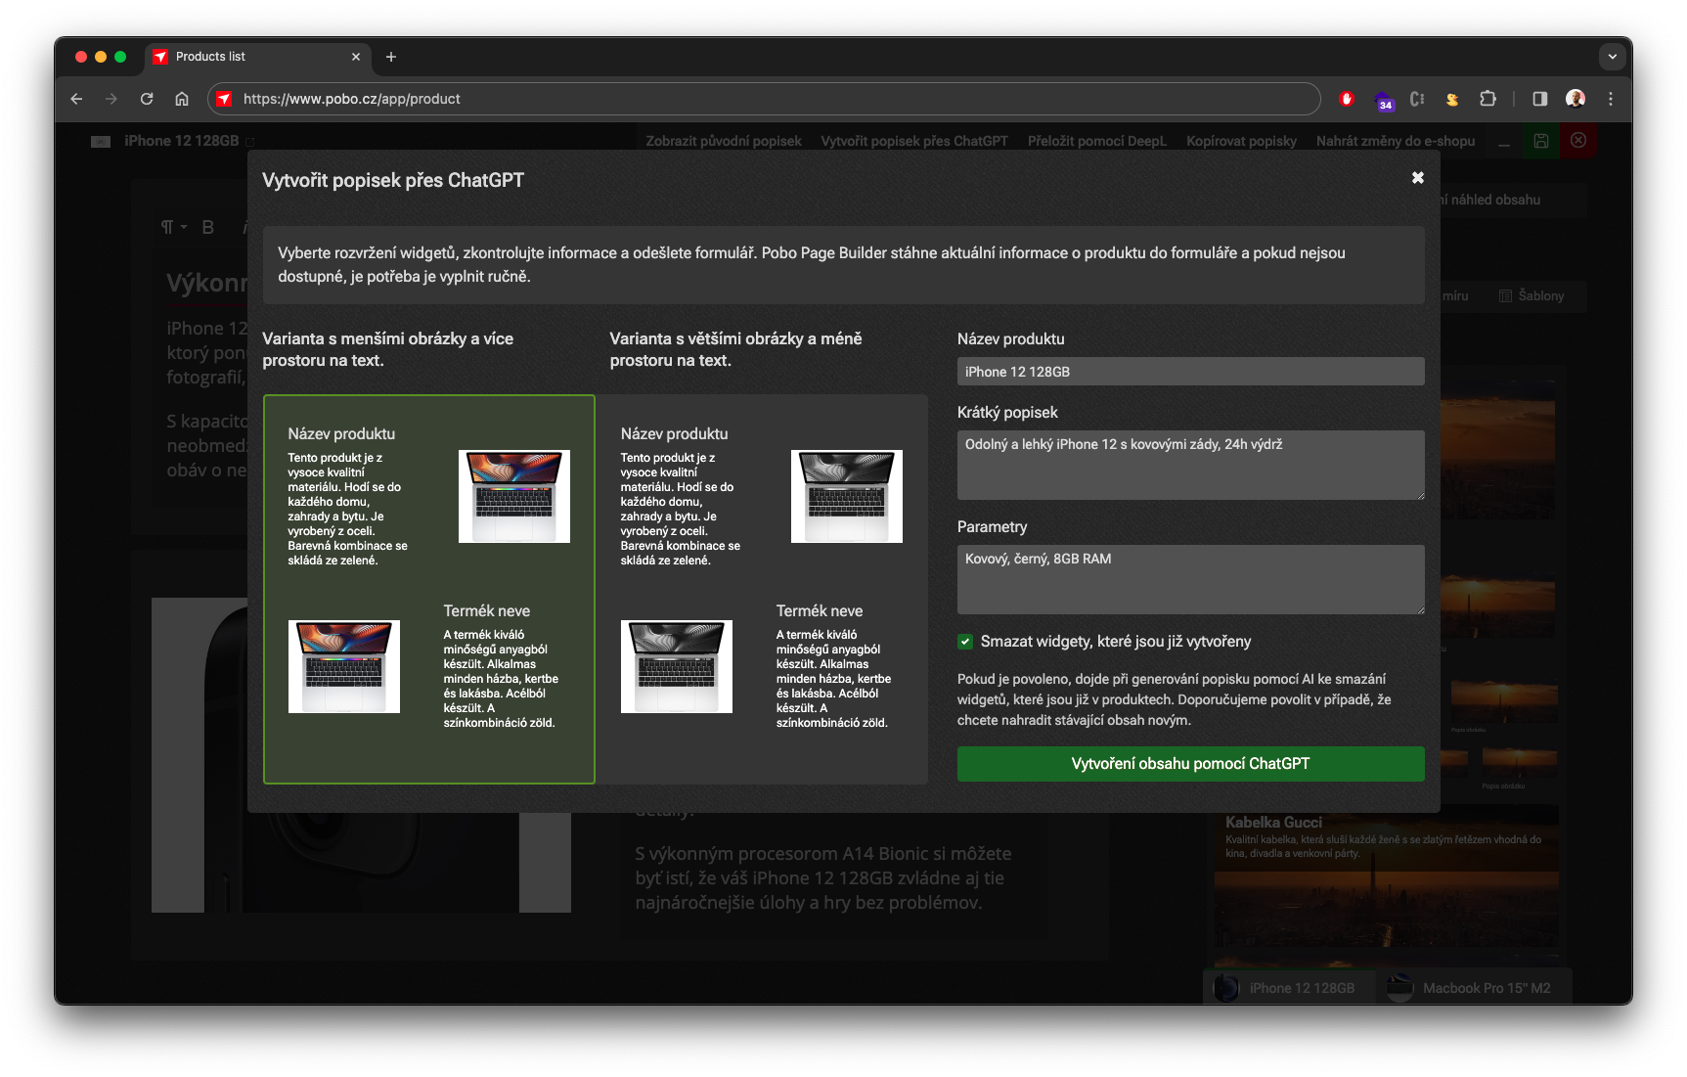Toggle the Smazat widgety checkbox
Image resolution: width=1687 pixels, height=1077 pixels.
pos(965,642)
